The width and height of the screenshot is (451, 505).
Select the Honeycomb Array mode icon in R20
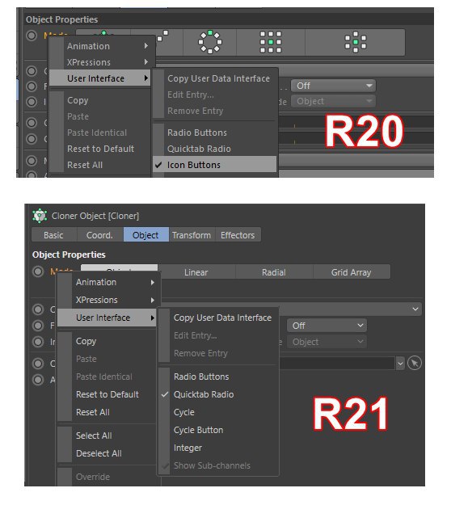tap(356, 42)
